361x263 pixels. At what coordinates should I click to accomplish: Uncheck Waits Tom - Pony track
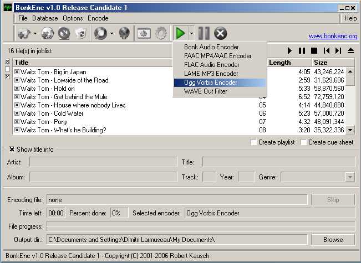click(17, 121)
